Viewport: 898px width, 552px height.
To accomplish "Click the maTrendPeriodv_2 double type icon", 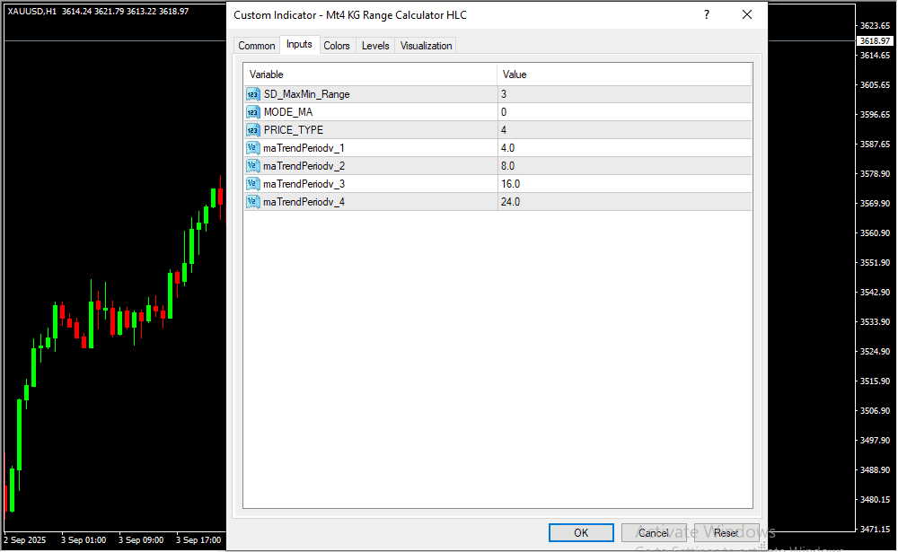I will click(252, 166).
